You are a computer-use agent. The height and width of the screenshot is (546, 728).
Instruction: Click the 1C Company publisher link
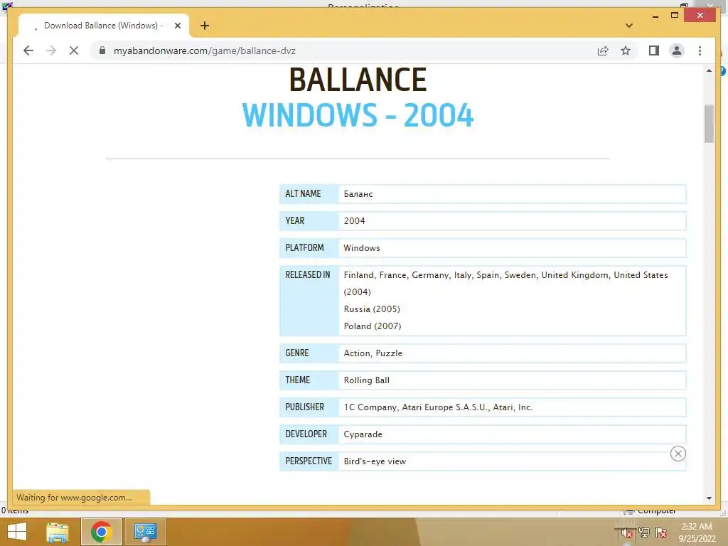tap(370, 407)
